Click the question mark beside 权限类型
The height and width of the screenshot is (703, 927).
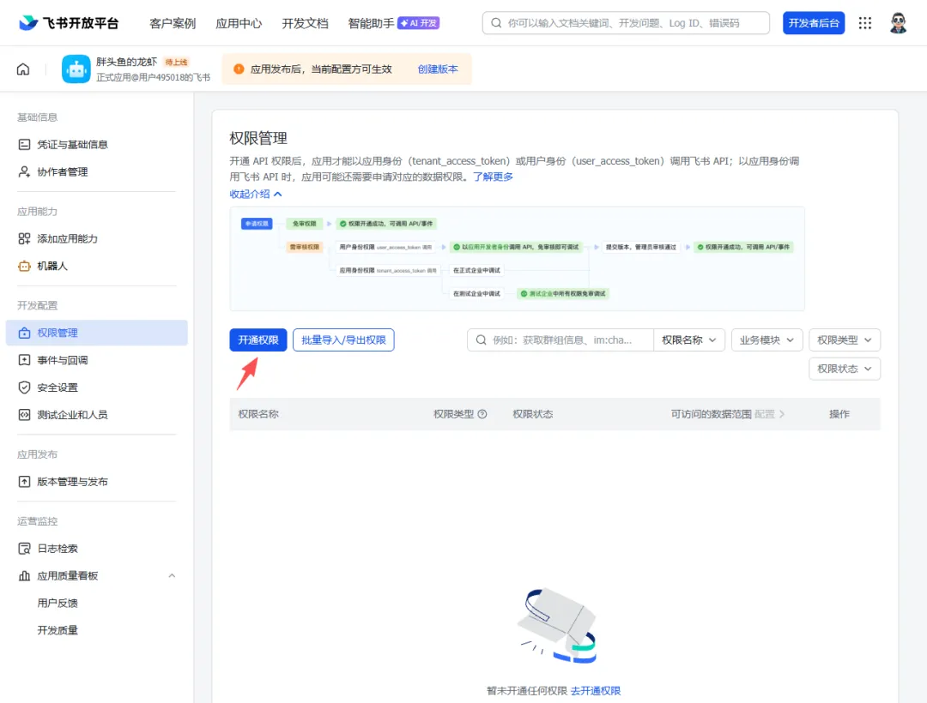point(482,414)
